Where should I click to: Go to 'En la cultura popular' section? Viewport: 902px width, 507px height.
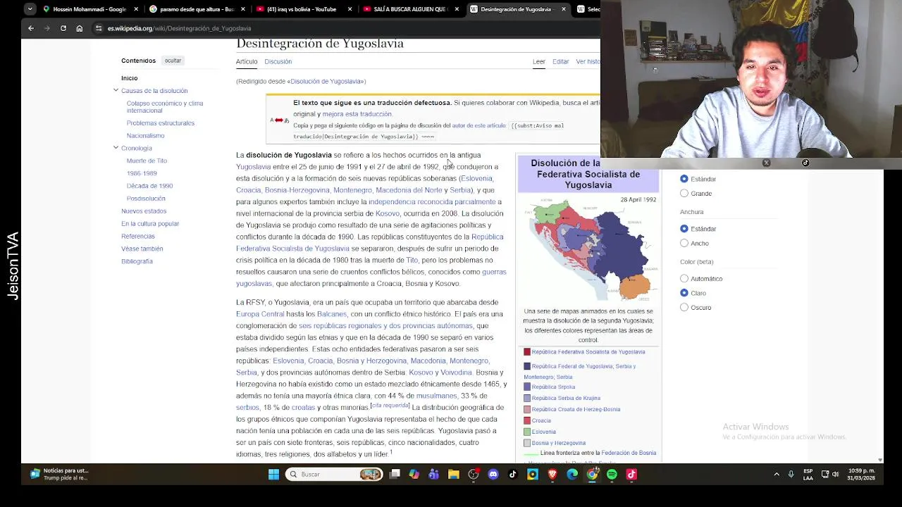[x=150, y=224]
